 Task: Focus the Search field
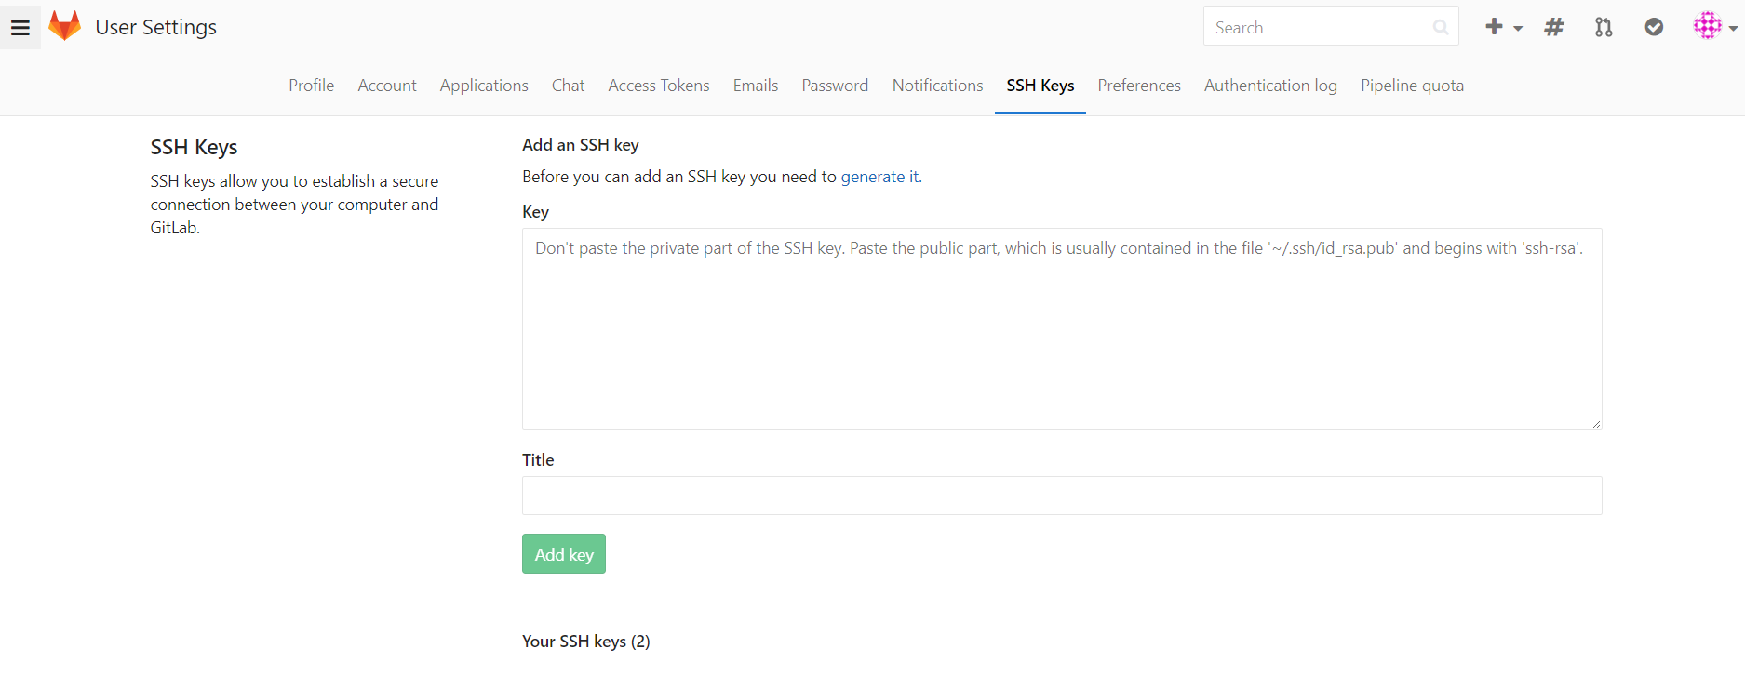click(x=1331, y=27)
